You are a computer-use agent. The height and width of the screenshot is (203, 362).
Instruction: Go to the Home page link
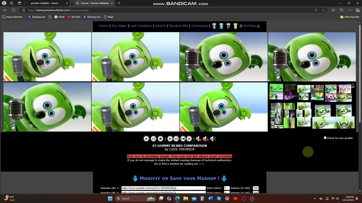tap(104, 26)
